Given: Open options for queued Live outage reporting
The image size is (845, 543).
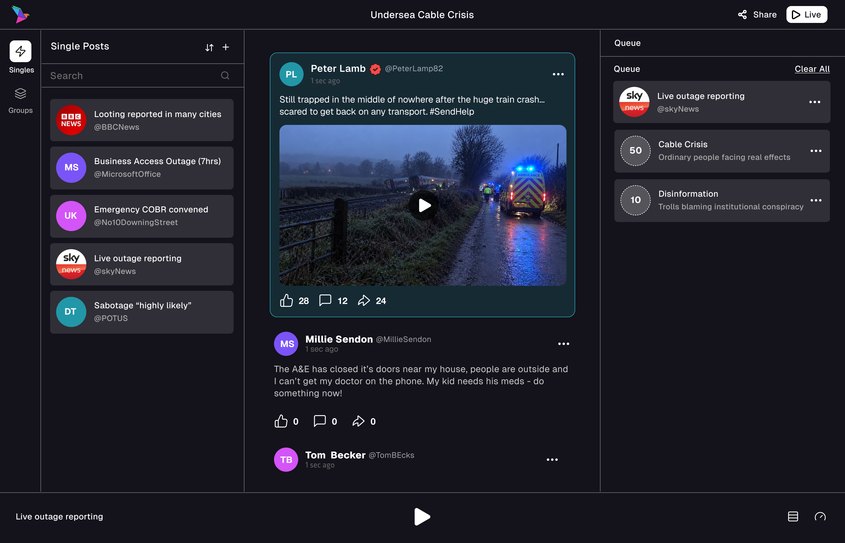Looking at the screenshot, I should [815, 102].
